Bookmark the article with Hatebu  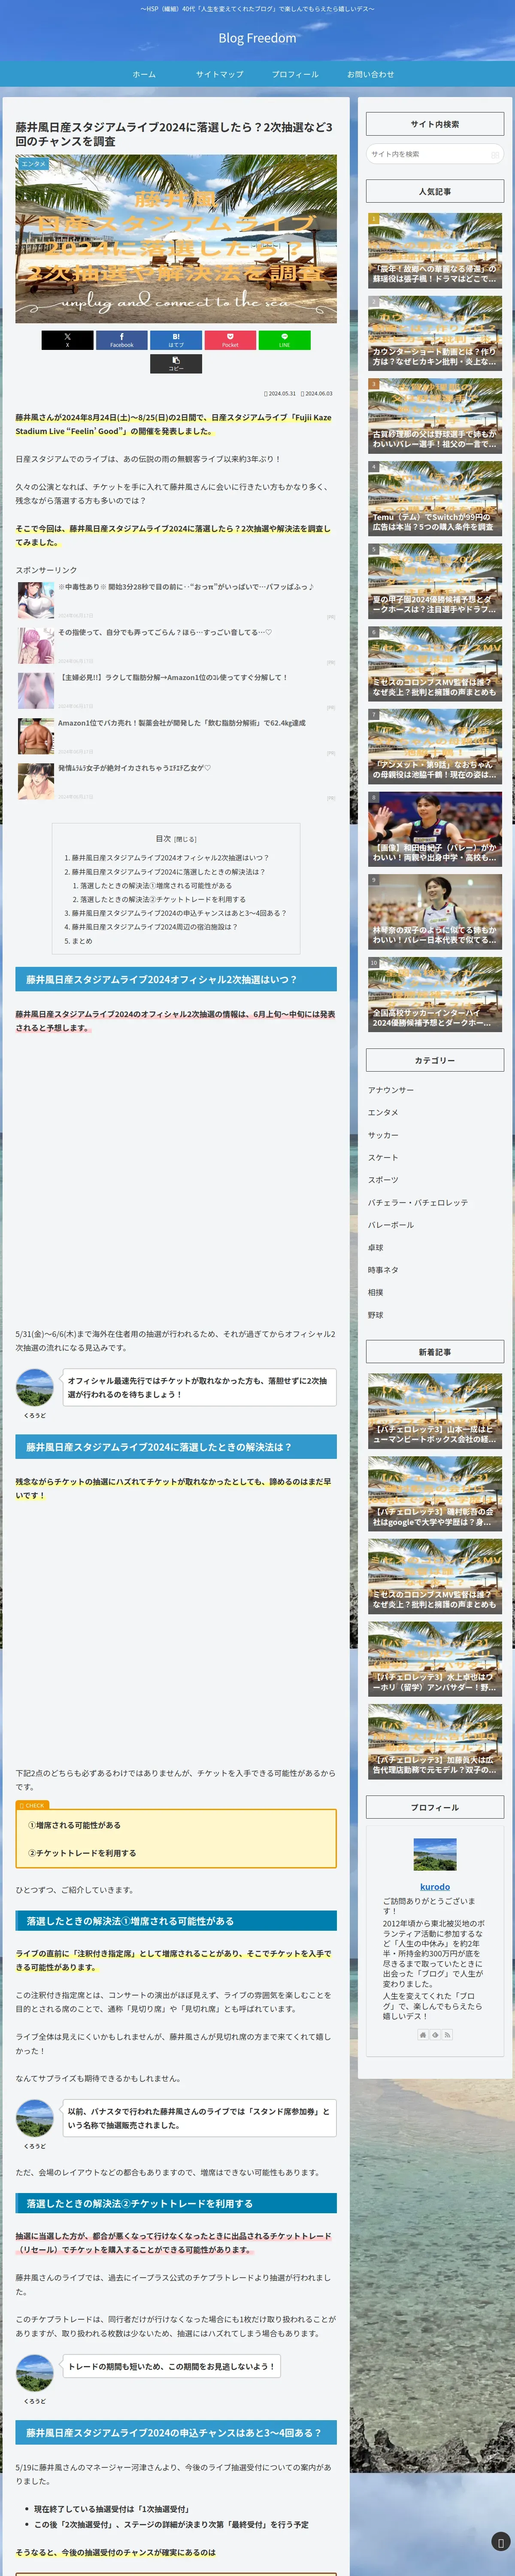(176, 340)
